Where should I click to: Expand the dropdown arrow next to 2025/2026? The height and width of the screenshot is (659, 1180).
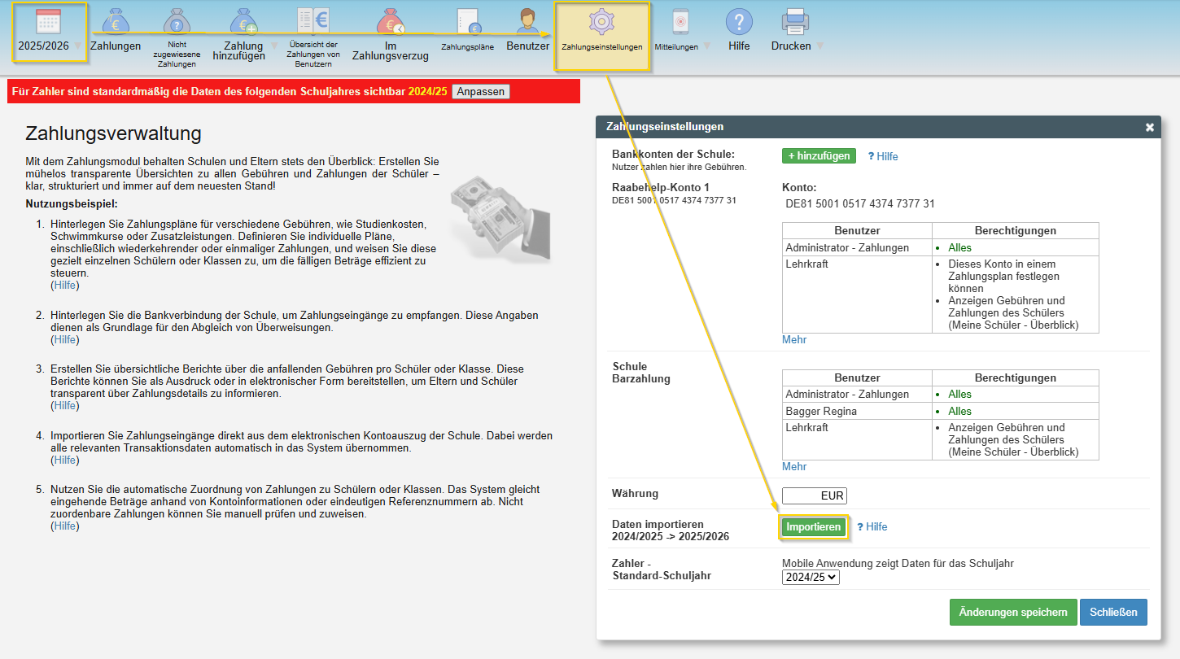78,46
